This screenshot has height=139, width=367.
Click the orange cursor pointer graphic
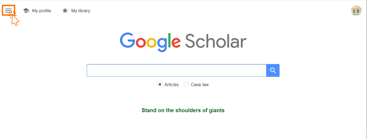15,20
